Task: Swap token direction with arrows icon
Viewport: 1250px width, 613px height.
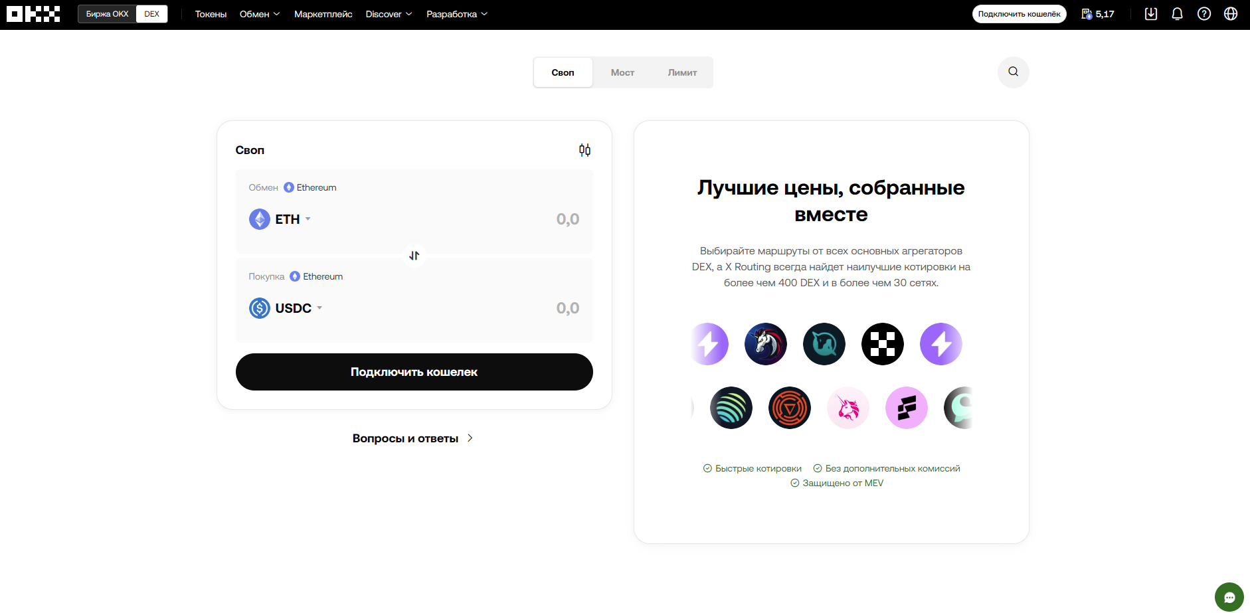Action: click(x=414, y=256)
